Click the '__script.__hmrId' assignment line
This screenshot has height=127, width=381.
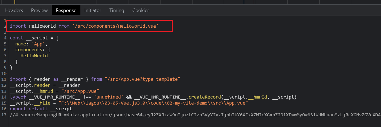click(x=54, y=91)
